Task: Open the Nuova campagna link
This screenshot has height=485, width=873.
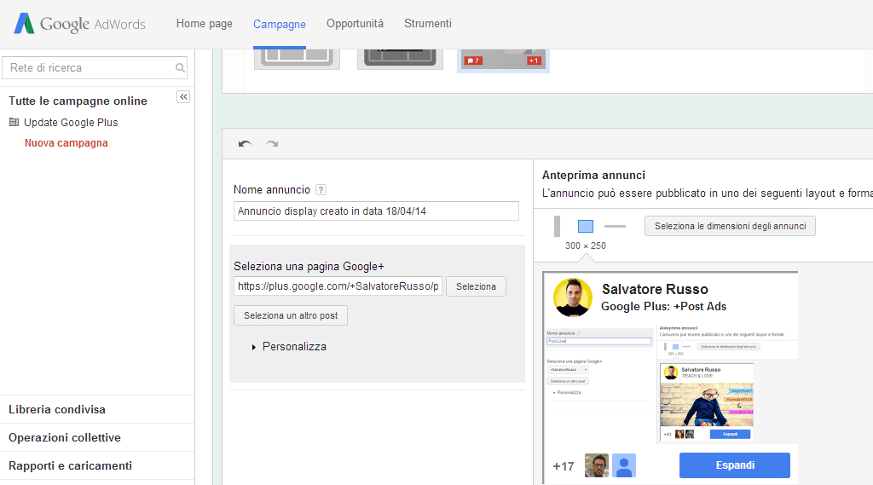Action: (x=66, y=143)
